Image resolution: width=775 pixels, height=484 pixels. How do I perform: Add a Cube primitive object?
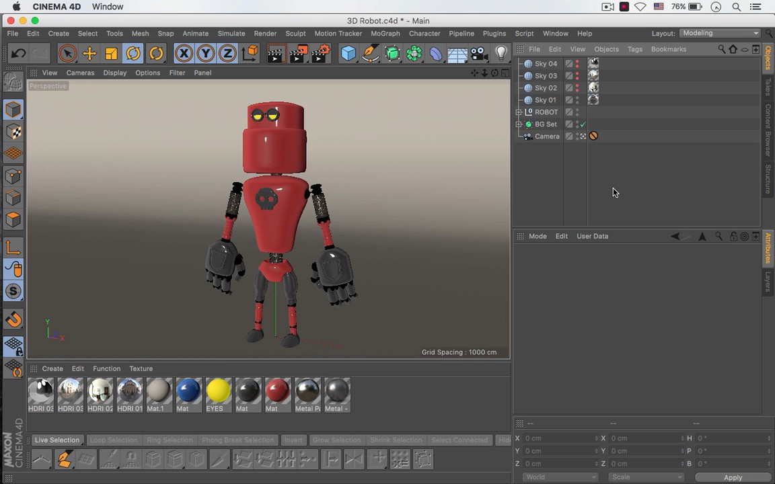click(348, 54)
